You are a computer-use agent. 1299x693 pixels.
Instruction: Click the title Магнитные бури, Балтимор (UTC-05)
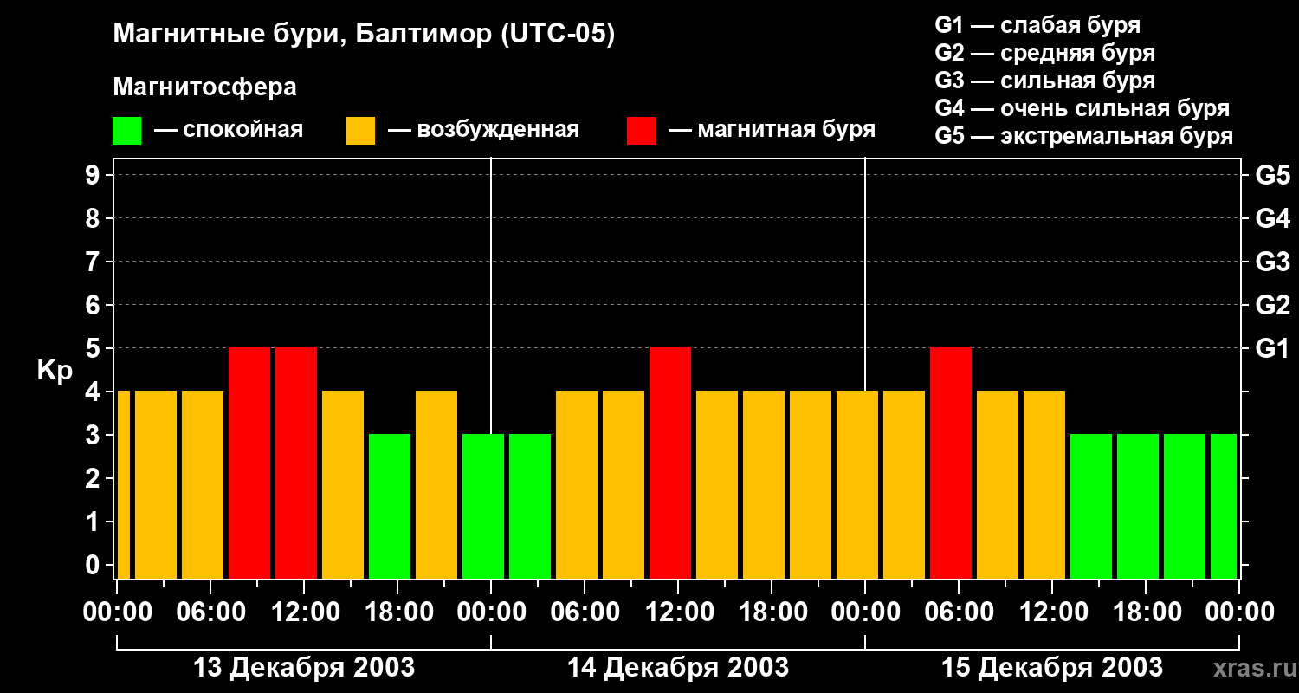[x=364, y=36]
